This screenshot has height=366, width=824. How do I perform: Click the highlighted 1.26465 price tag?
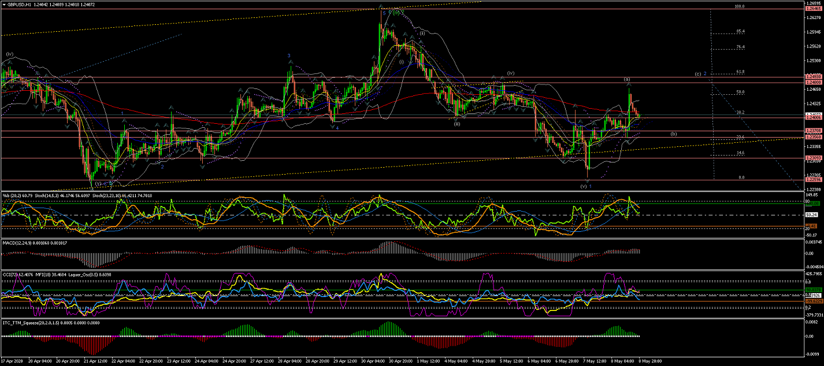pos(815,9)
